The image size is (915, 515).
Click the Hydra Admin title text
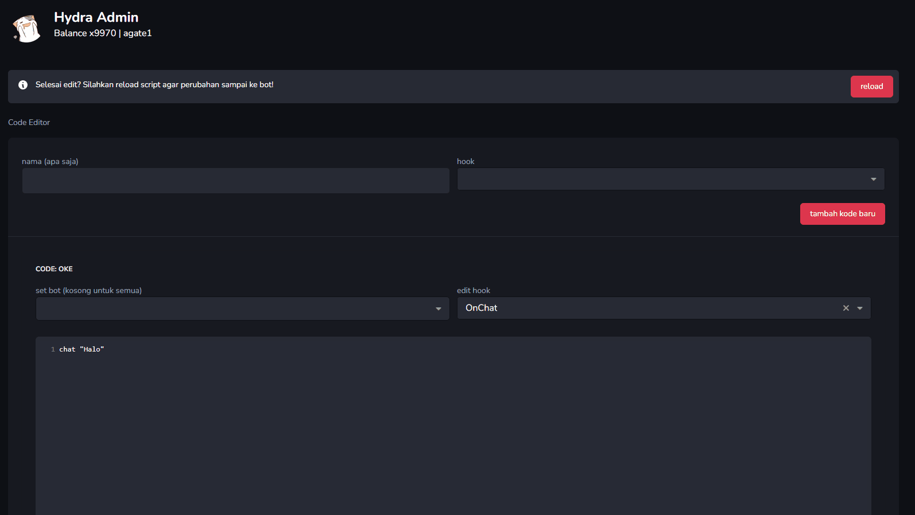(x=96, y=17)
